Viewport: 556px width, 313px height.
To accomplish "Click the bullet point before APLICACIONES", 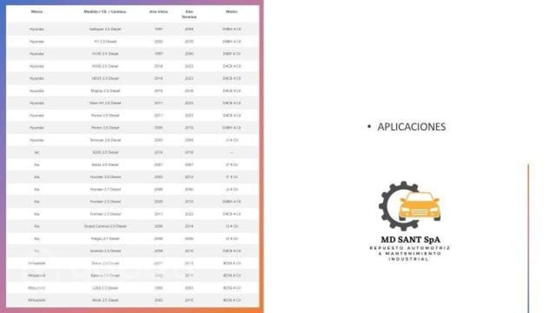I will [x=370, y=127].
